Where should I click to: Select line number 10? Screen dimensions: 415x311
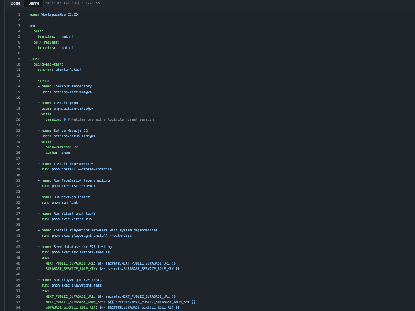[18, 64]
